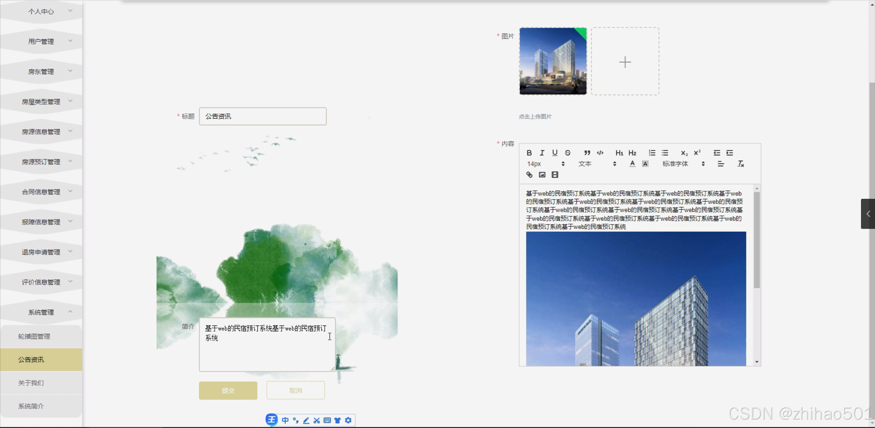Insert an image into the content editor
875x428 pixels.
(x=542, y=175)
